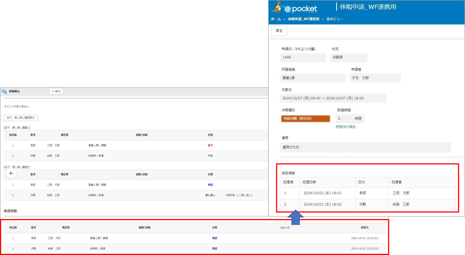Click the [却下・差し戻し履歴2] label
465x255 pixels.
coord(17,167)
